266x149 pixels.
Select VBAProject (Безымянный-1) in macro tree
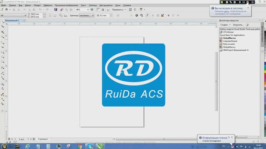coord(236,50)
